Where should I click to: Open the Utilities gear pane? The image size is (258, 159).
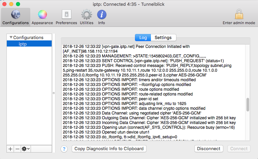tap(86, 17)
